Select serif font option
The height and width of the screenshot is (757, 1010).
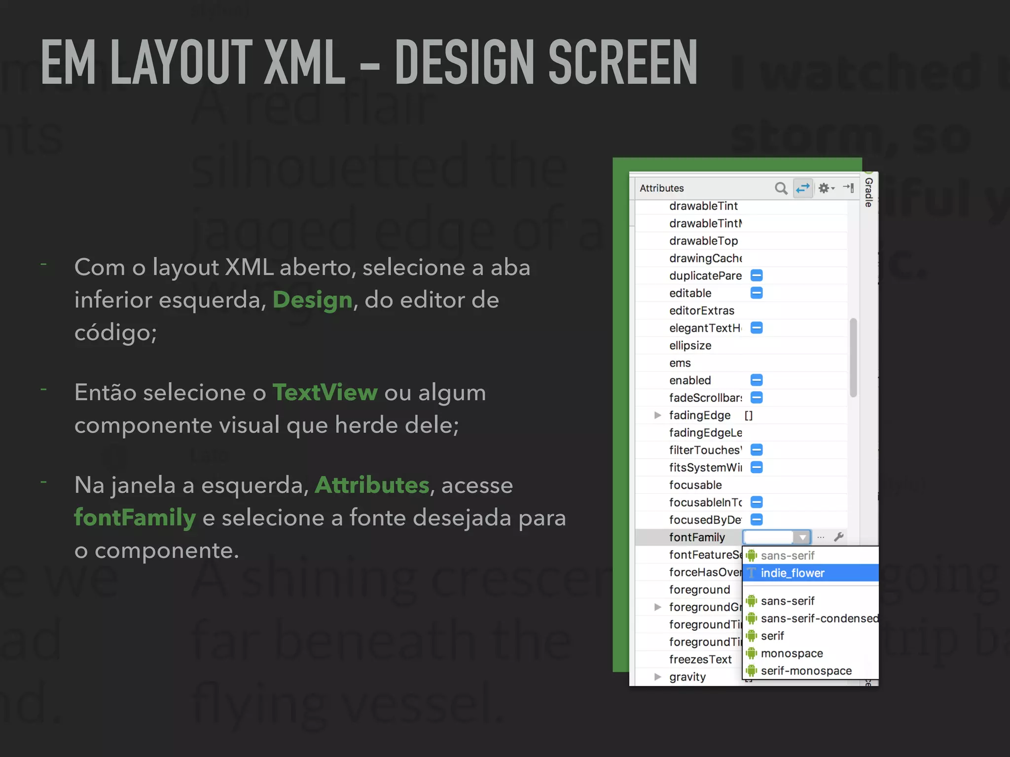[x=811, y=636]
